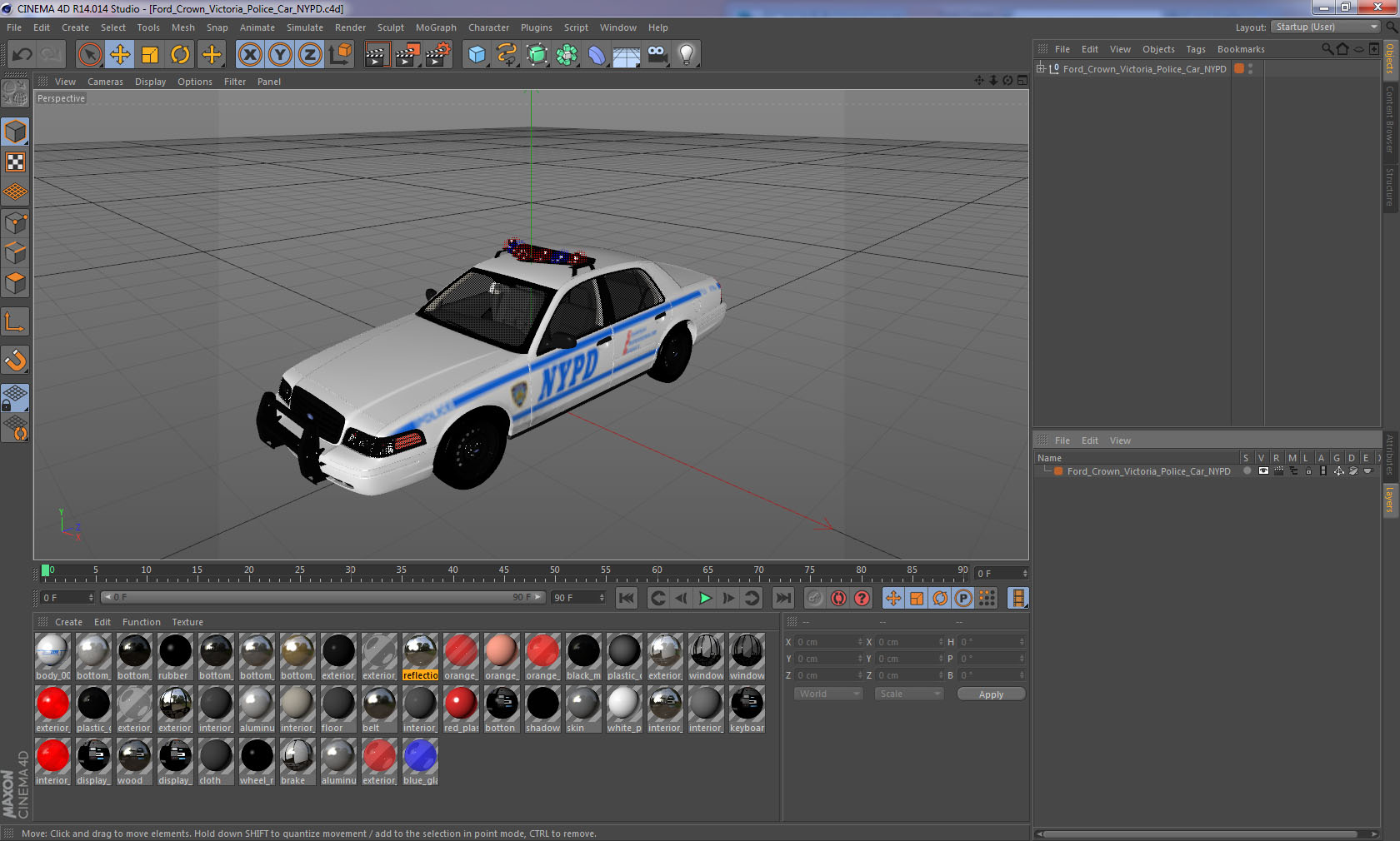Click the start frame 0 F field
The width and height of the screenshot is (1400, 841).
(x=67, y=598)
